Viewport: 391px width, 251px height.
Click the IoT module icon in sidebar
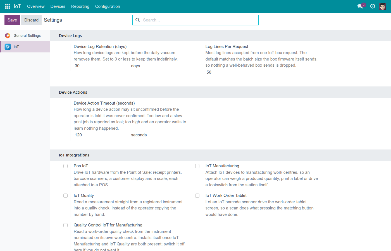tap(8, 47)
